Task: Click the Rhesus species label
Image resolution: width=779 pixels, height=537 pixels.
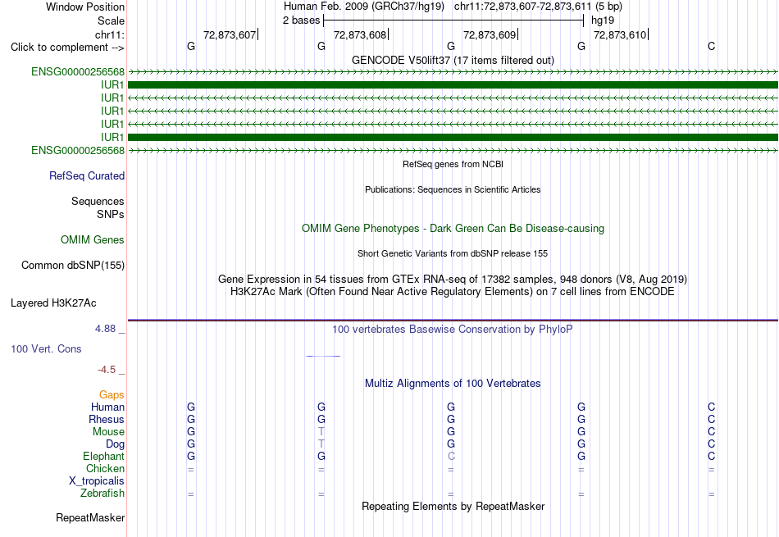Action: (107, 419)
